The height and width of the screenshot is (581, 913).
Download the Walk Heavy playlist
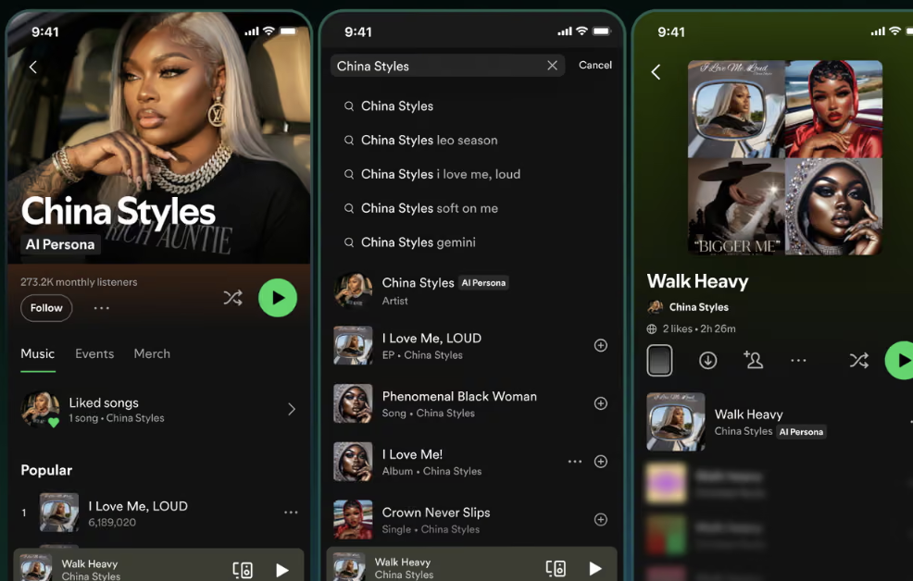tap(708, 361)
